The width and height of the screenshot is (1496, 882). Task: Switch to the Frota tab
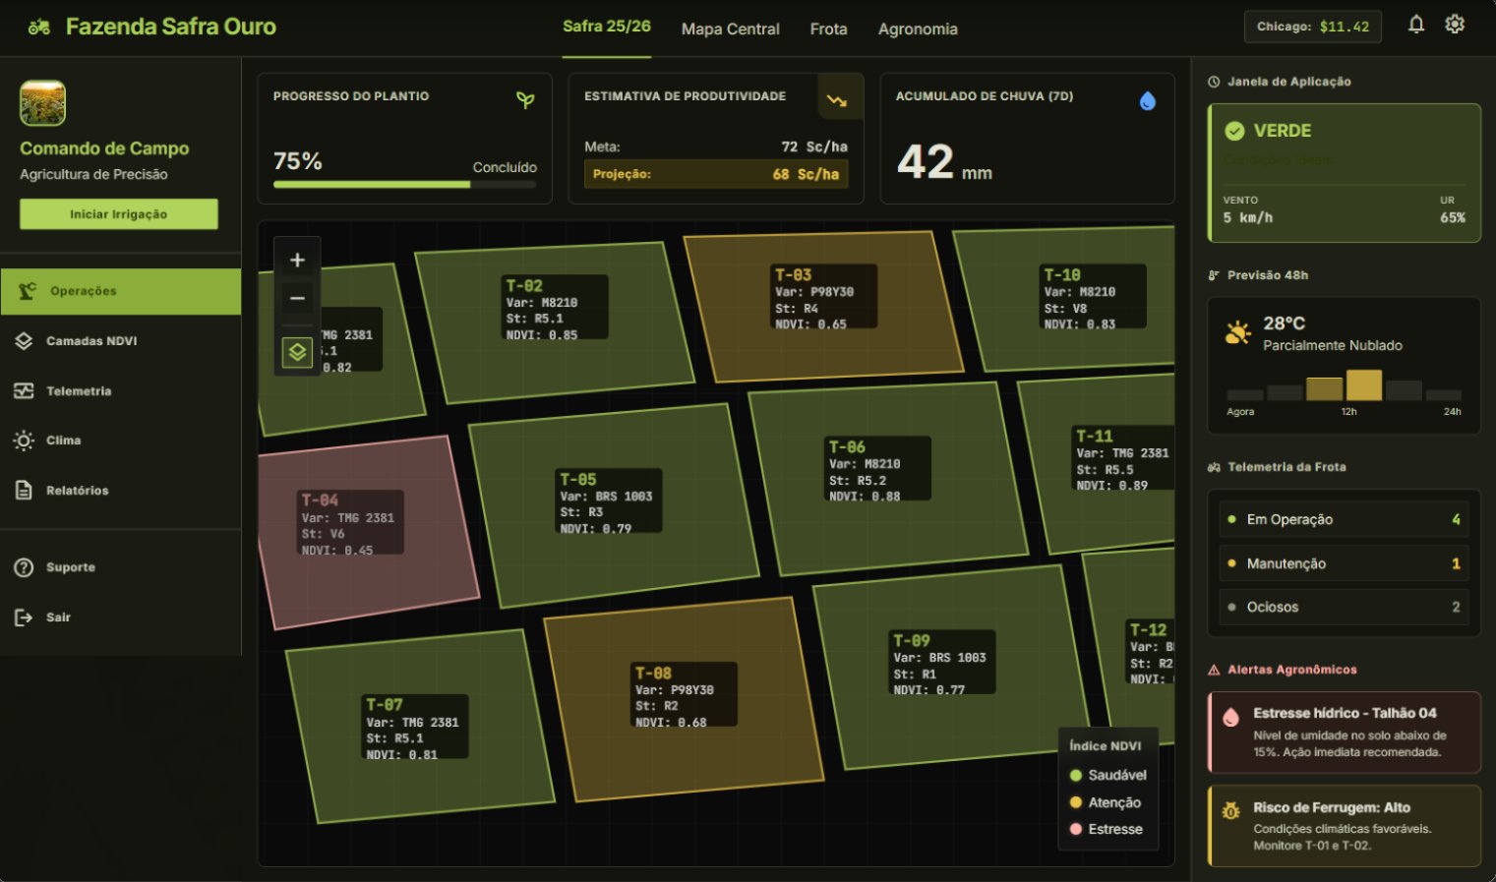point(828,29)
